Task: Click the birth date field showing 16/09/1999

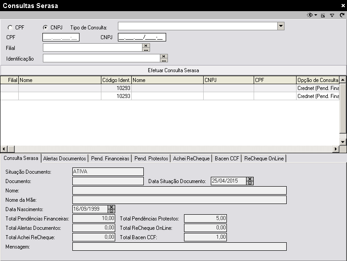Action: pos(90,209)
